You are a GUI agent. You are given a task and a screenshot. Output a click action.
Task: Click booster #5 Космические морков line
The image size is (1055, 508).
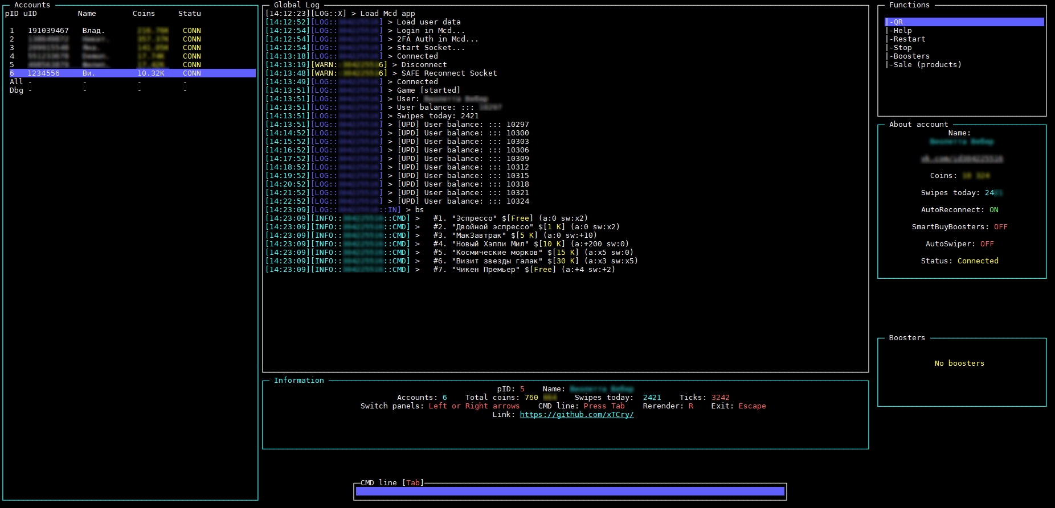pyautogui.click(x=449, y=253)
